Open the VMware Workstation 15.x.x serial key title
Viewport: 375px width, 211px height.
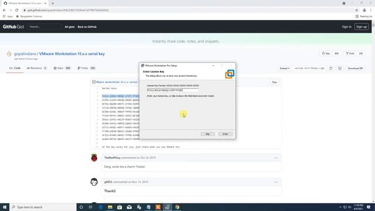coord(72,54)
